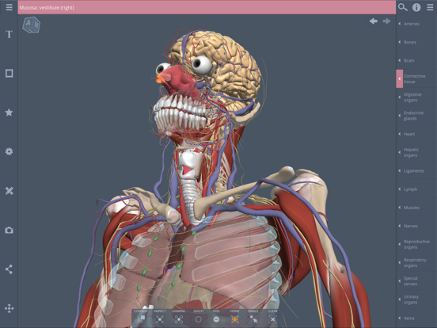The image size is (437, 328).
Task: Click the trachea on the model
Action: [190, 200]
